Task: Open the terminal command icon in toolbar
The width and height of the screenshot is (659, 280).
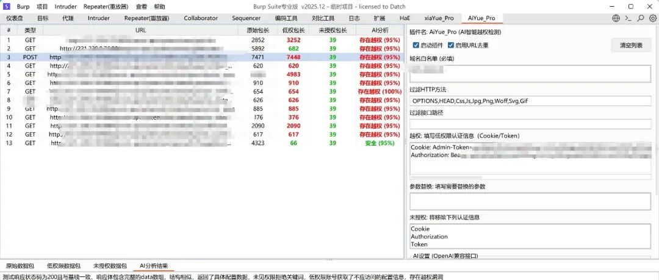Action: [628, 18]
